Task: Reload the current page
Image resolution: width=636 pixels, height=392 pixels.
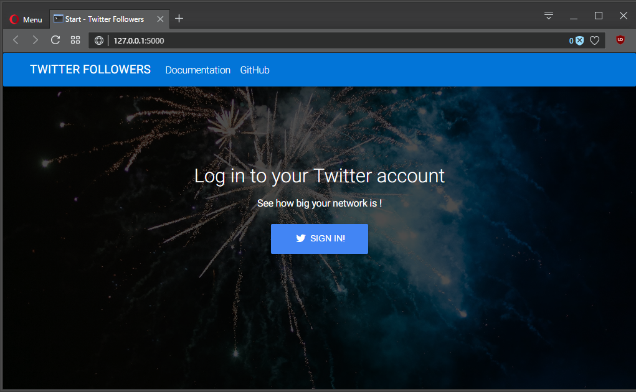Action: 55,40
